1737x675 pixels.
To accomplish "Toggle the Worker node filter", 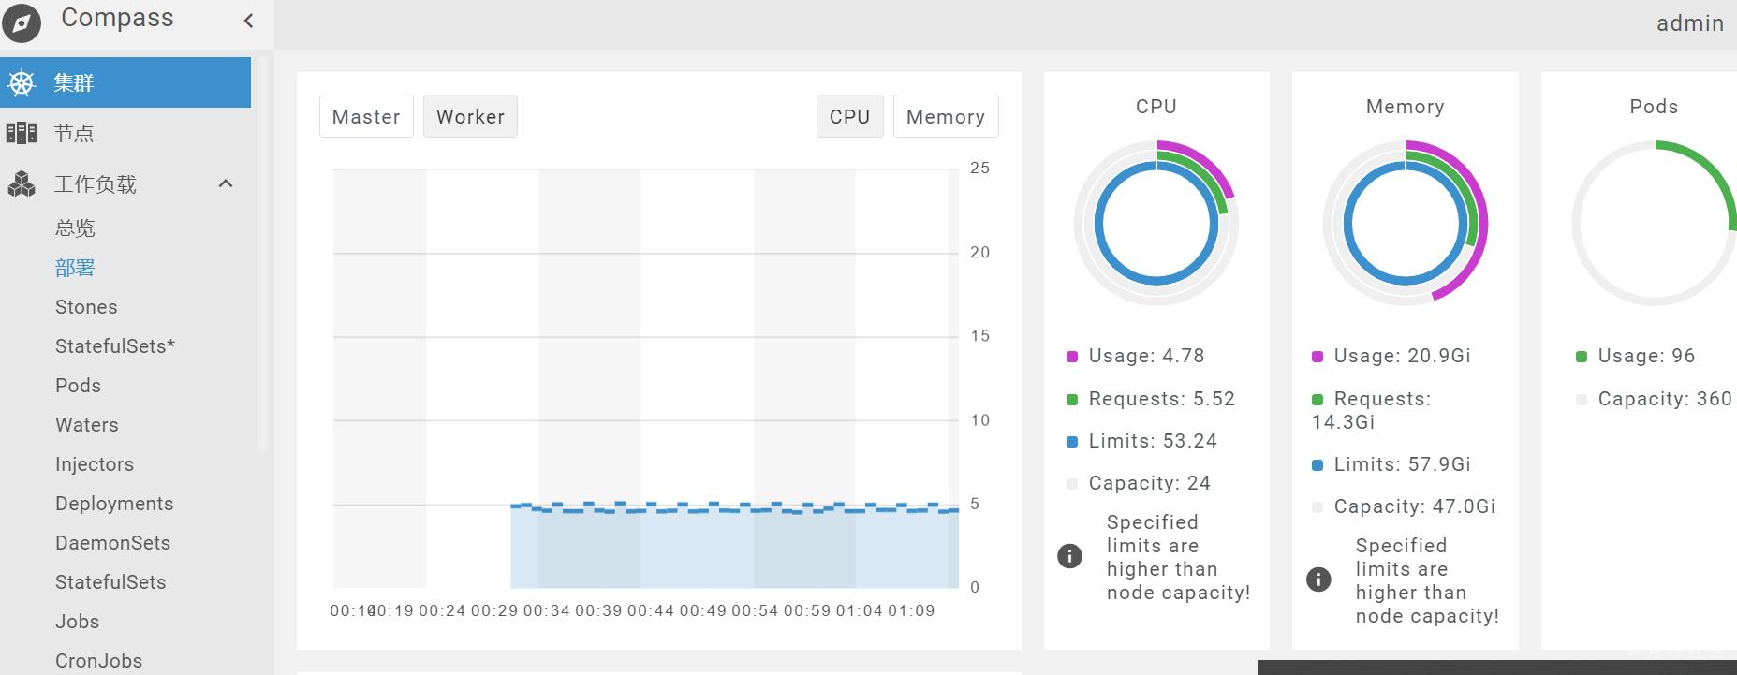I will click(x=470, y=117).
